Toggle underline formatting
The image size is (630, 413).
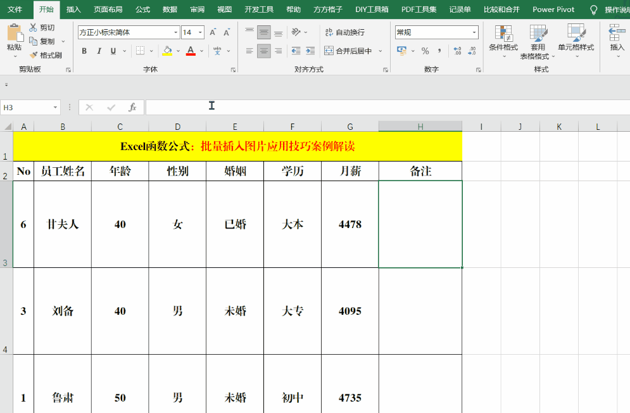tap(113, 51)
